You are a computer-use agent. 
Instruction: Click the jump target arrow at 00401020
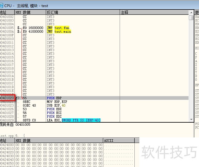point(18,98)
